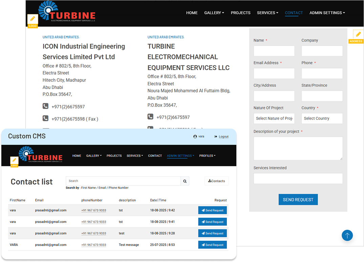364x262 pixels.
Task: Focus the Email Address input field
Action: coord(274,73)
